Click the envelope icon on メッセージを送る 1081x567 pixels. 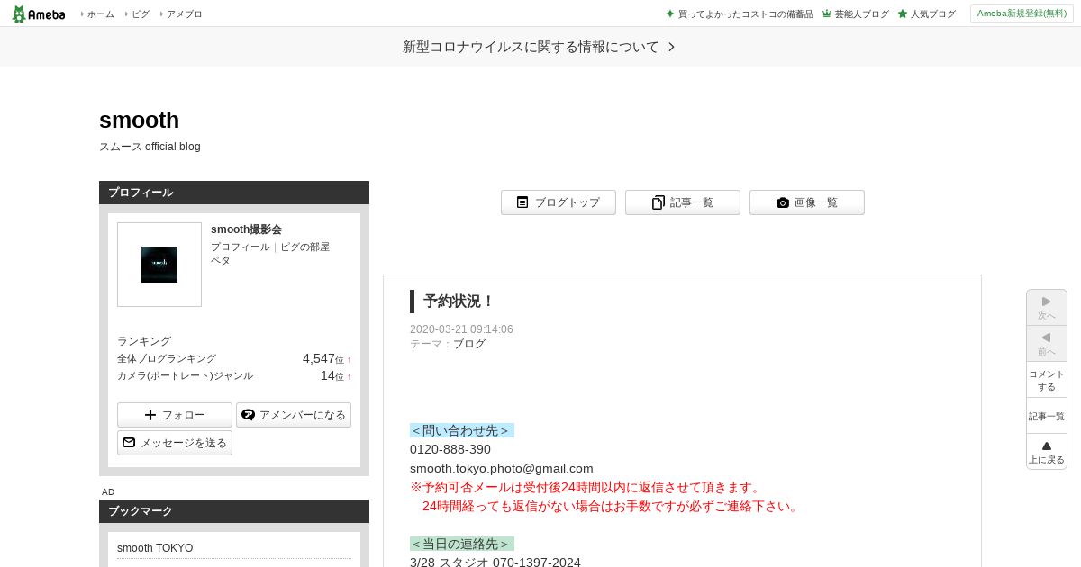point(129,443)
